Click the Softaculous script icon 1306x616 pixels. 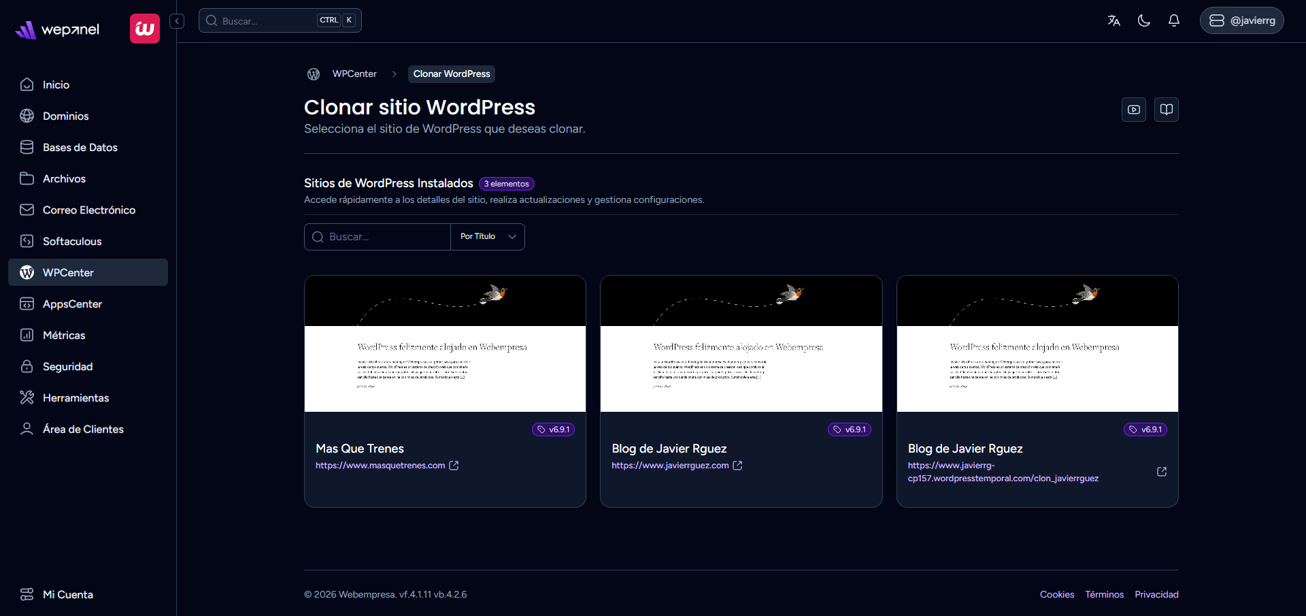pyautogui.click(x=27, y=241)
